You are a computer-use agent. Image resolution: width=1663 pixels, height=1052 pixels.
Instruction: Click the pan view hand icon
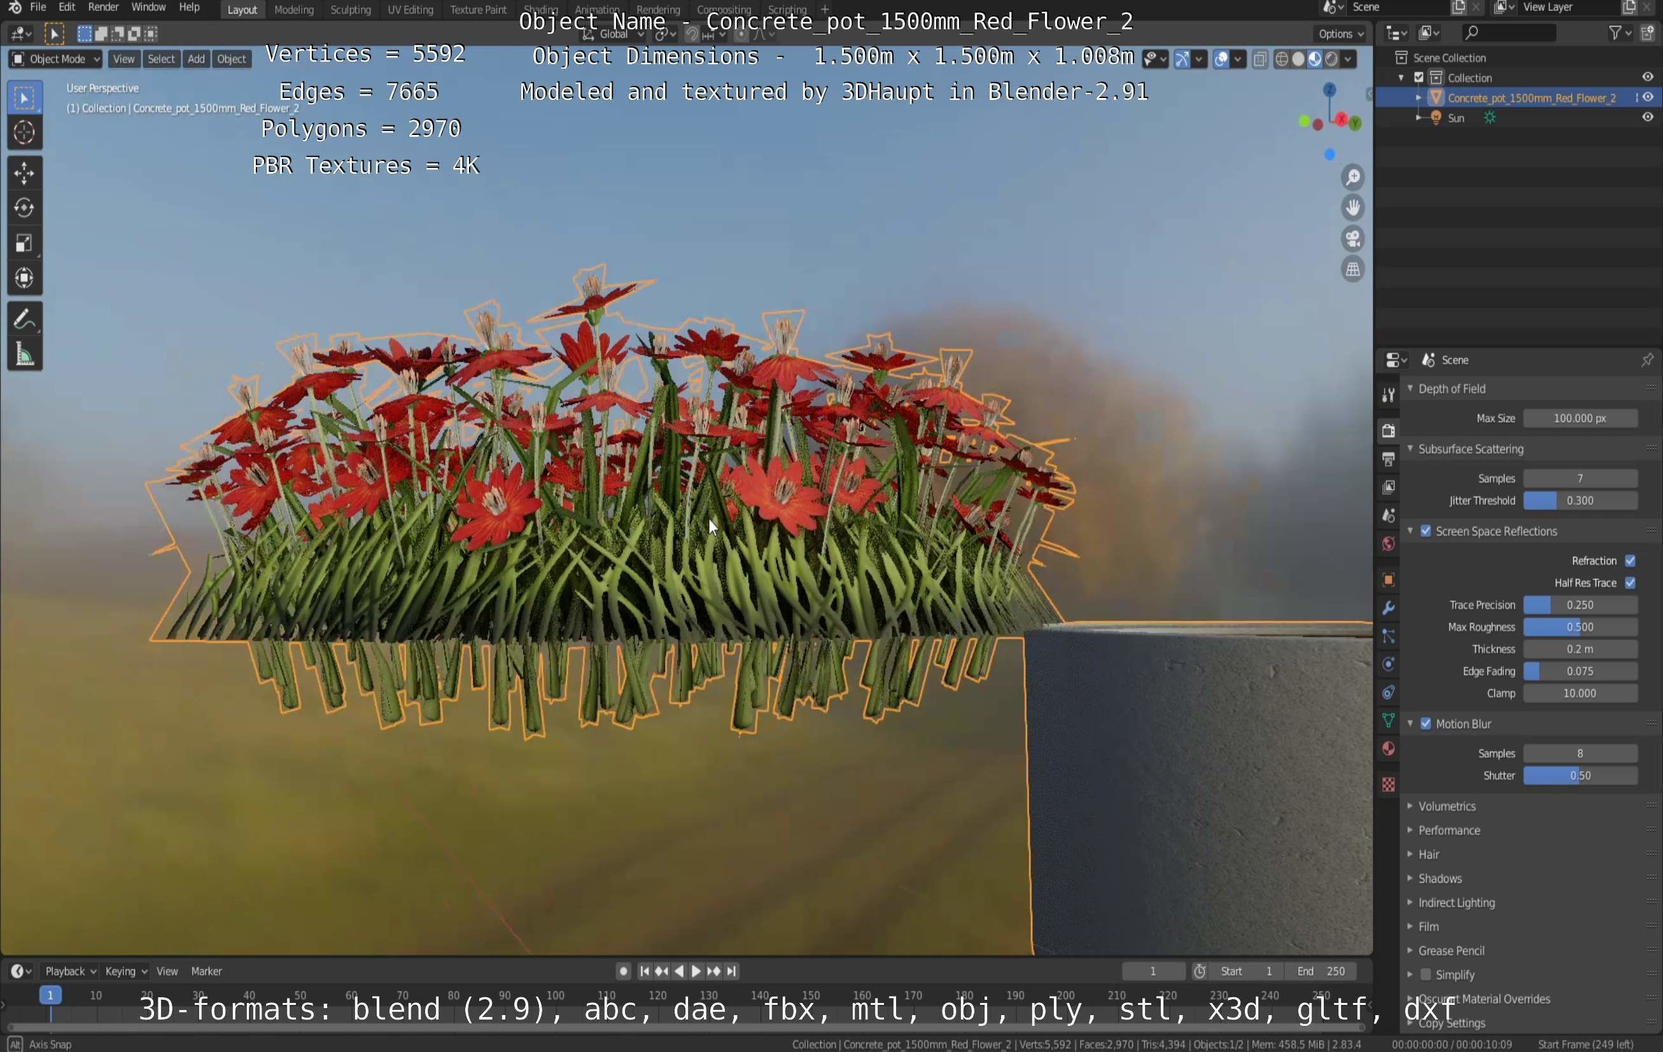coord(1352,208)
